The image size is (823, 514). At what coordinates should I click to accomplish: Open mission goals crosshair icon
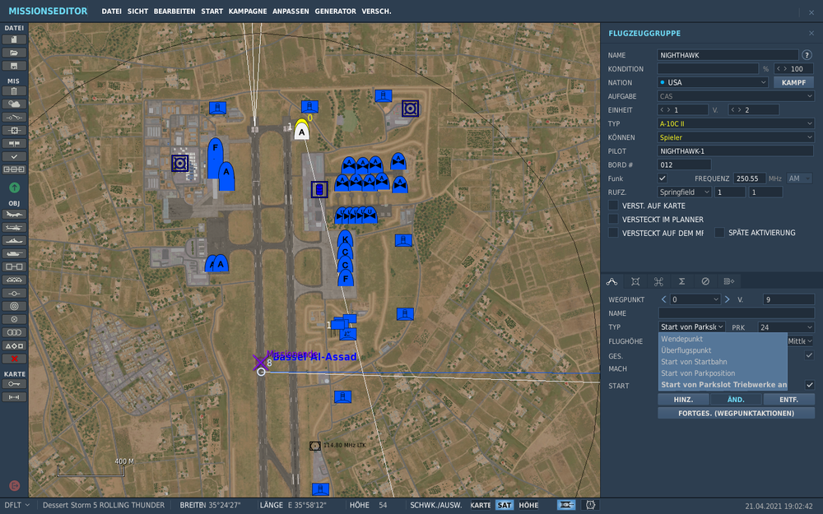coord(14,131)
